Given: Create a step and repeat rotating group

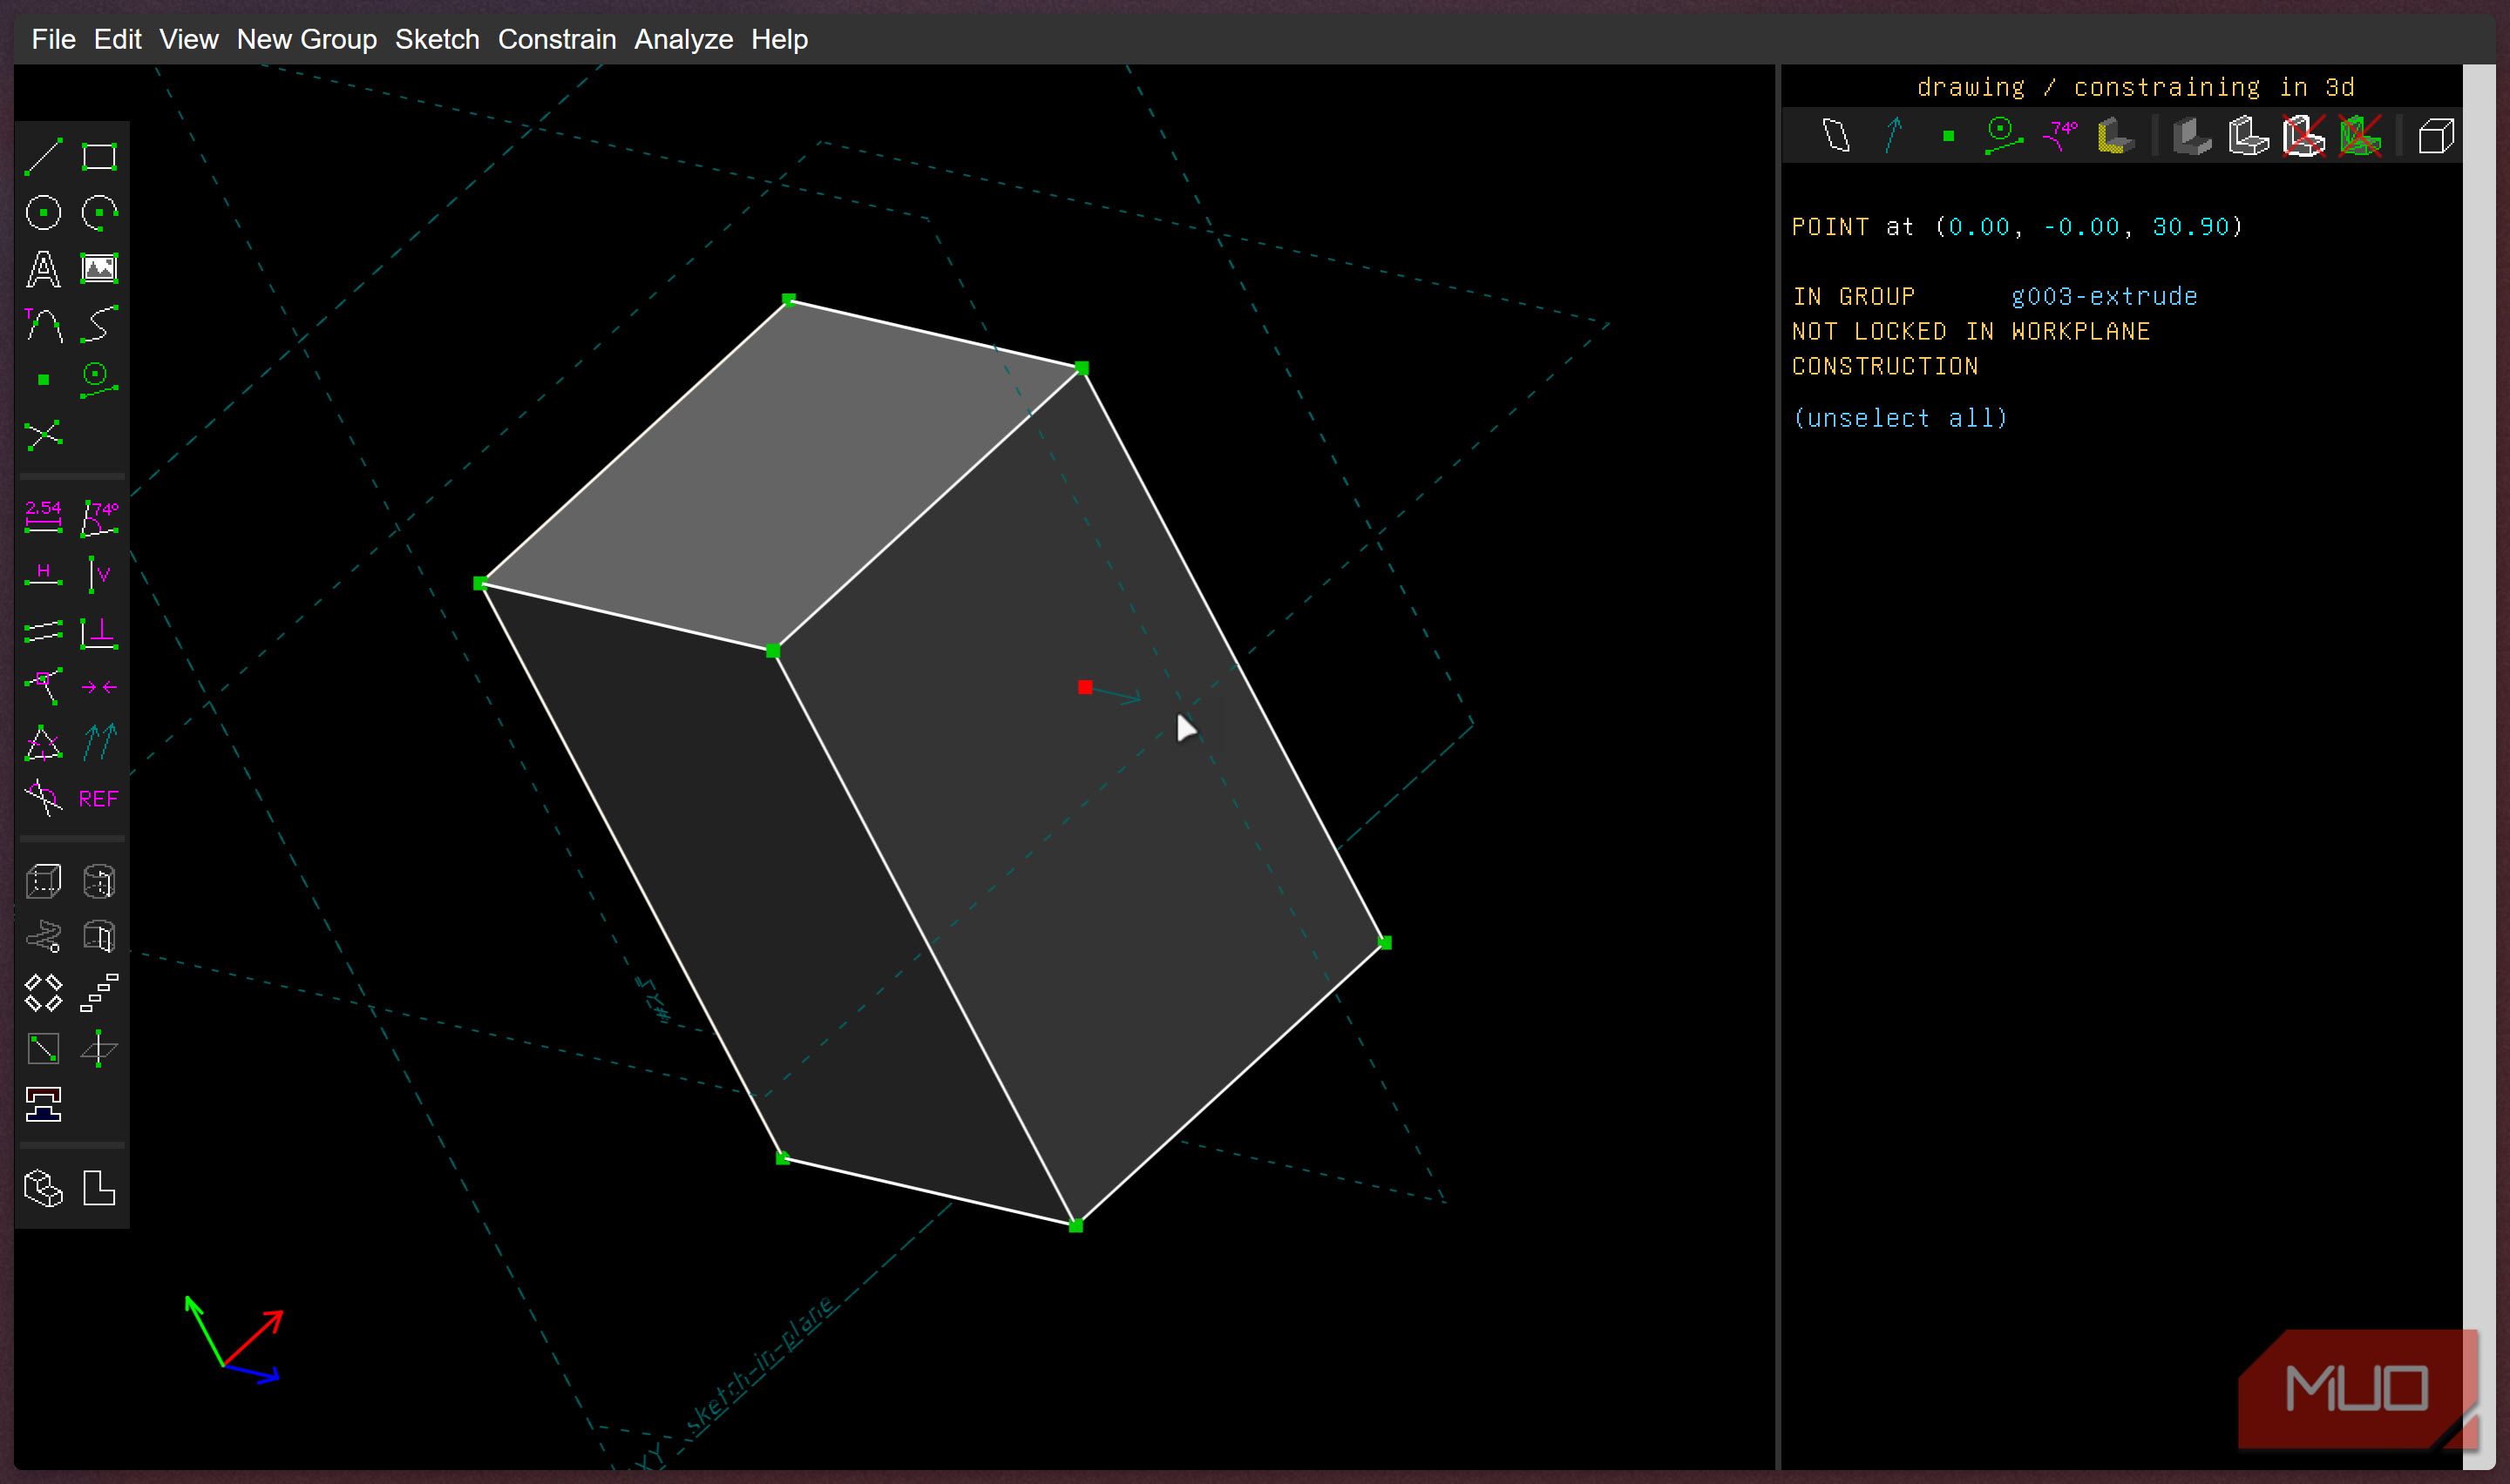Looking at the screenshot, I should point(43,993).
